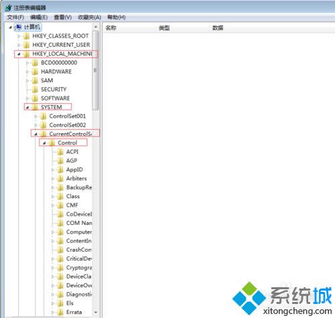Open the 收藏夹(A) menu
Viewport: 335px width, 318px height.
[89, 17]
